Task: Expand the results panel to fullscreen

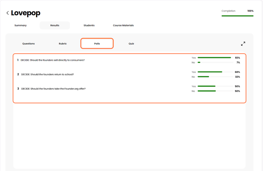Action: pos(243,44)
